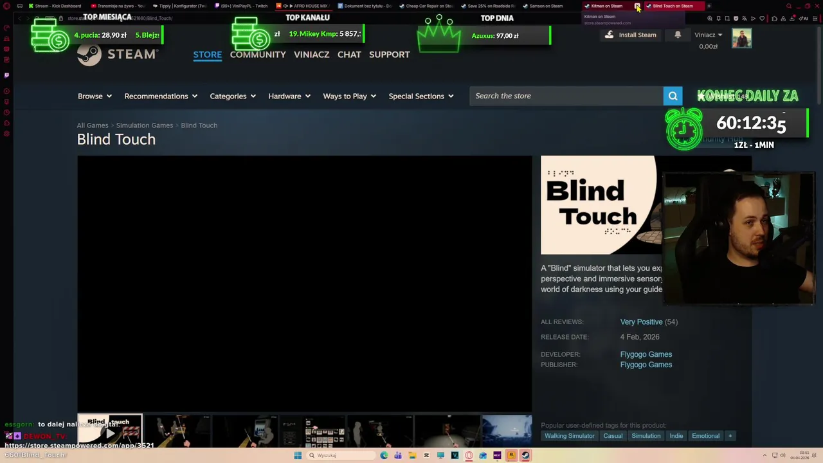This screenshot has width=823, height=463.
Task: Go to STORE in Steam header
Action: [x=208, y=55]
